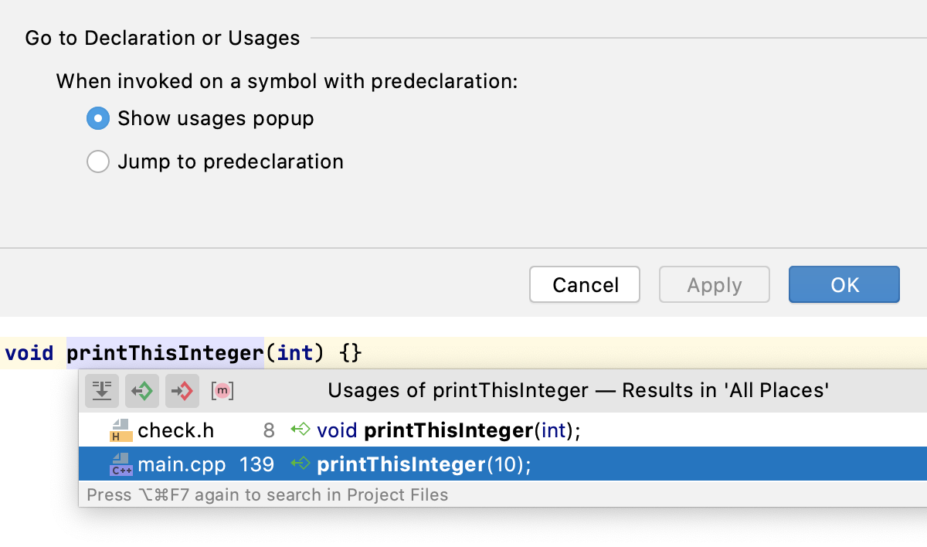Viewport: 927px width, 547px height.
Task: Click the main.cpp C++ file icon
Action: point(121,464)
